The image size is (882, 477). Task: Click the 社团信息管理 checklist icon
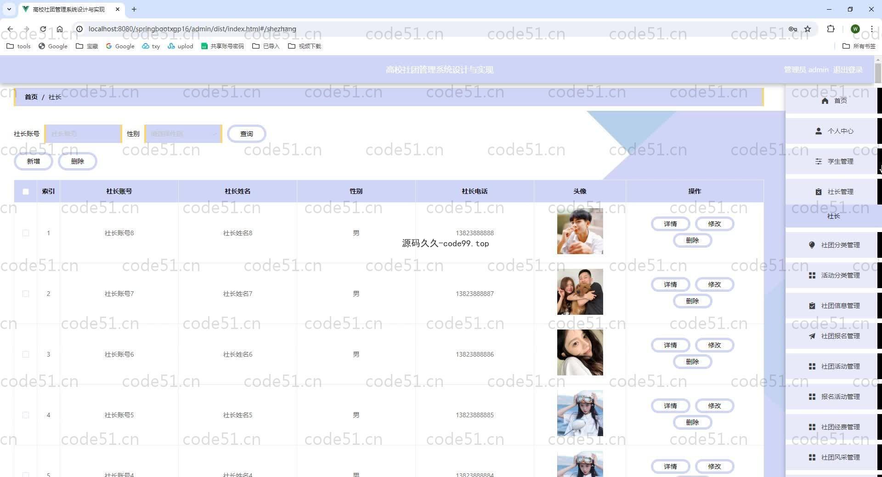812,306
